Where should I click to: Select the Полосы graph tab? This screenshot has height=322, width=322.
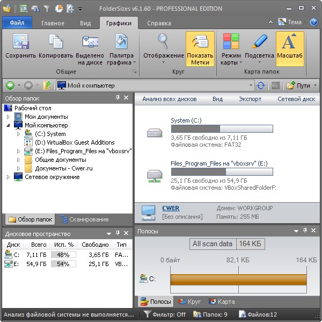click(x=156, y=302)
